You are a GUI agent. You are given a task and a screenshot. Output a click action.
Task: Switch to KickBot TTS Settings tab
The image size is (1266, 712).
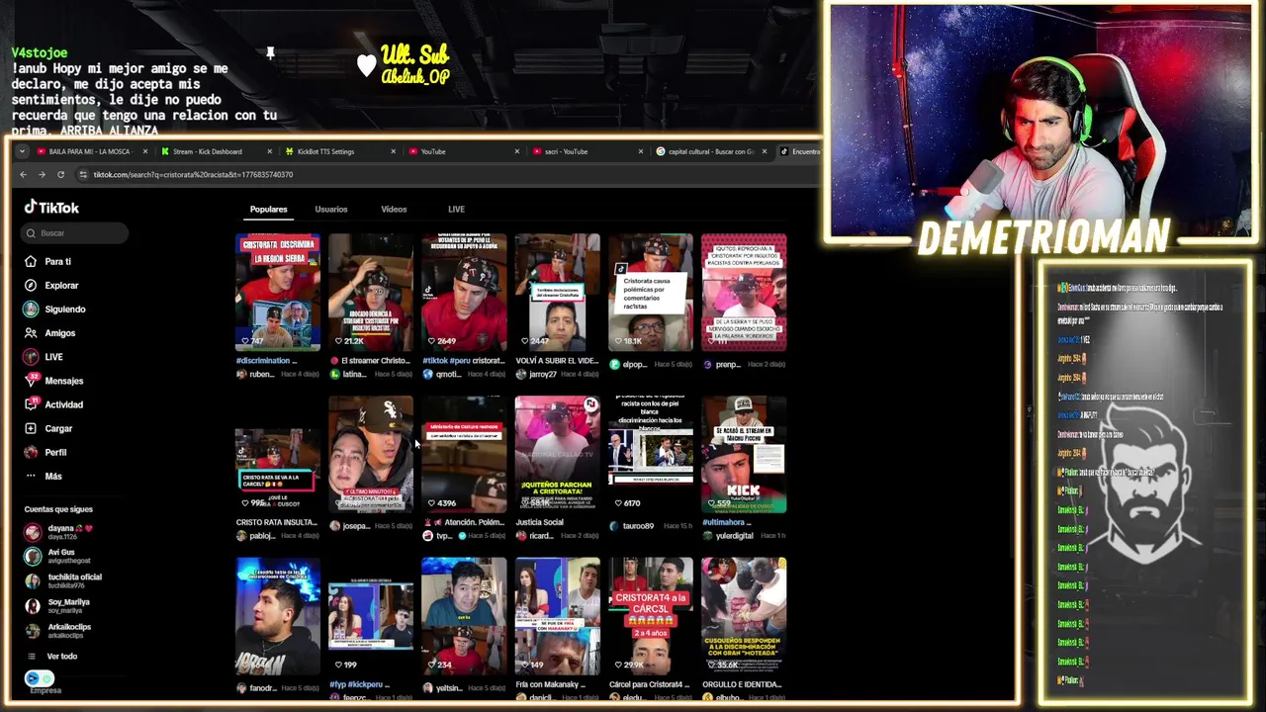339,151
